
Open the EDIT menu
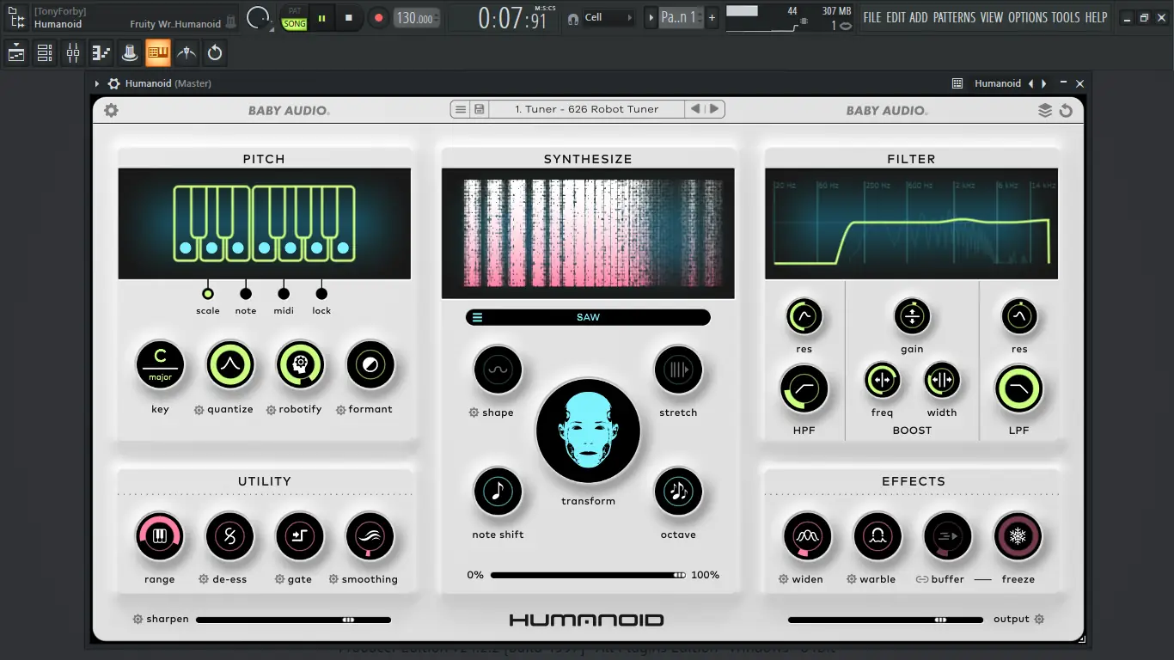click(x=896, y=17)
